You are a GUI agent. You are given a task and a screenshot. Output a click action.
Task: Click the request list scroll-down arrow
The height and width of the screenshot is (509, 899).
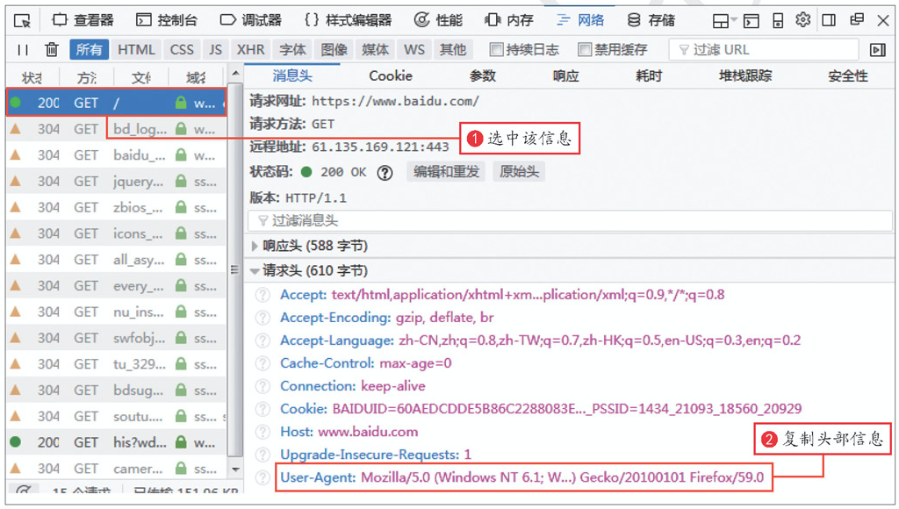tap(235, 469)
